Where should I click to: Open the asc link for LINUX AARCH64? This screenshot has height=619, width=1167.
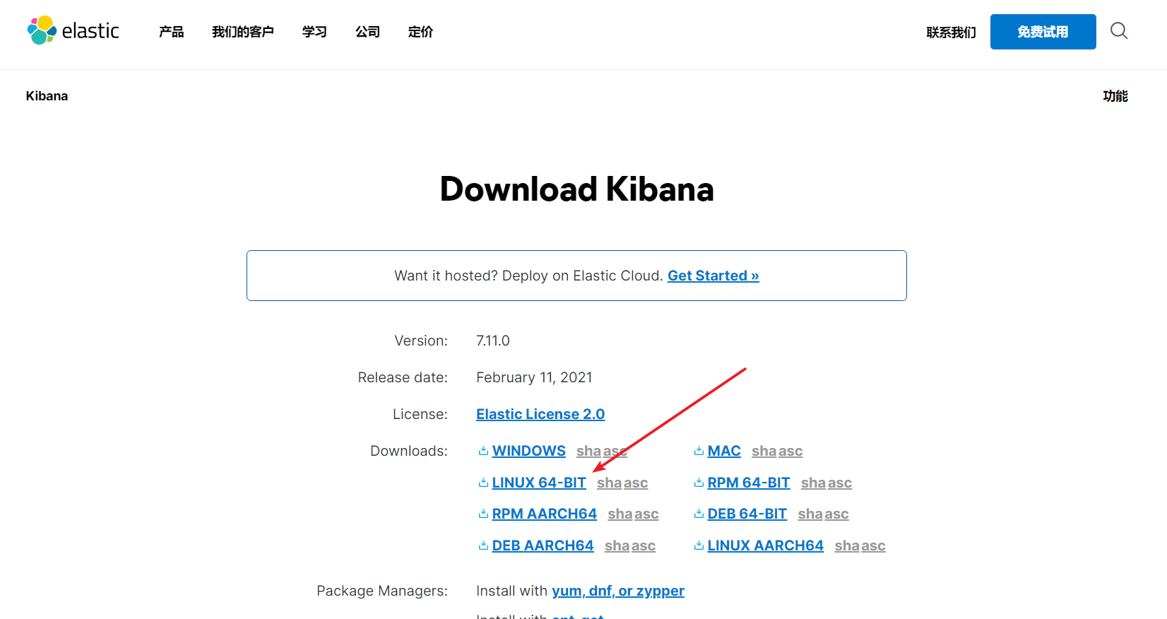tap(873, 546)
